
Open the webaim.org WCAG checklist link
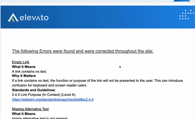(x=53, y=99)
